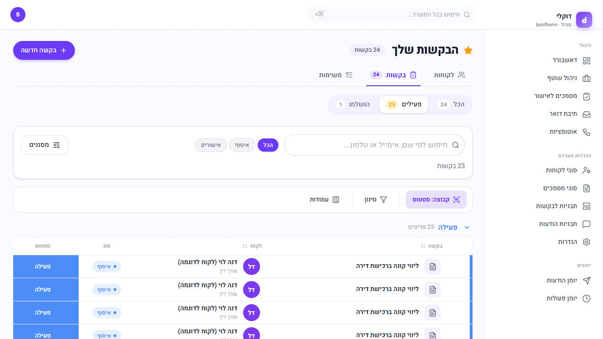Click the search by name, email or phone field

[x=375, y=145]
